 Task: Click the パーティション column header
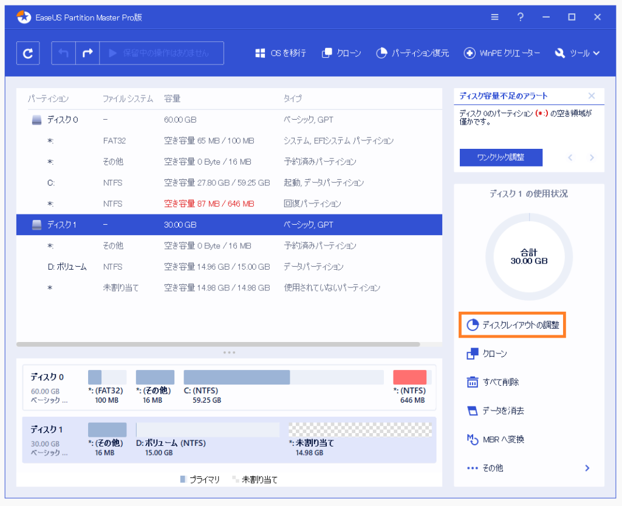[48, 99]
